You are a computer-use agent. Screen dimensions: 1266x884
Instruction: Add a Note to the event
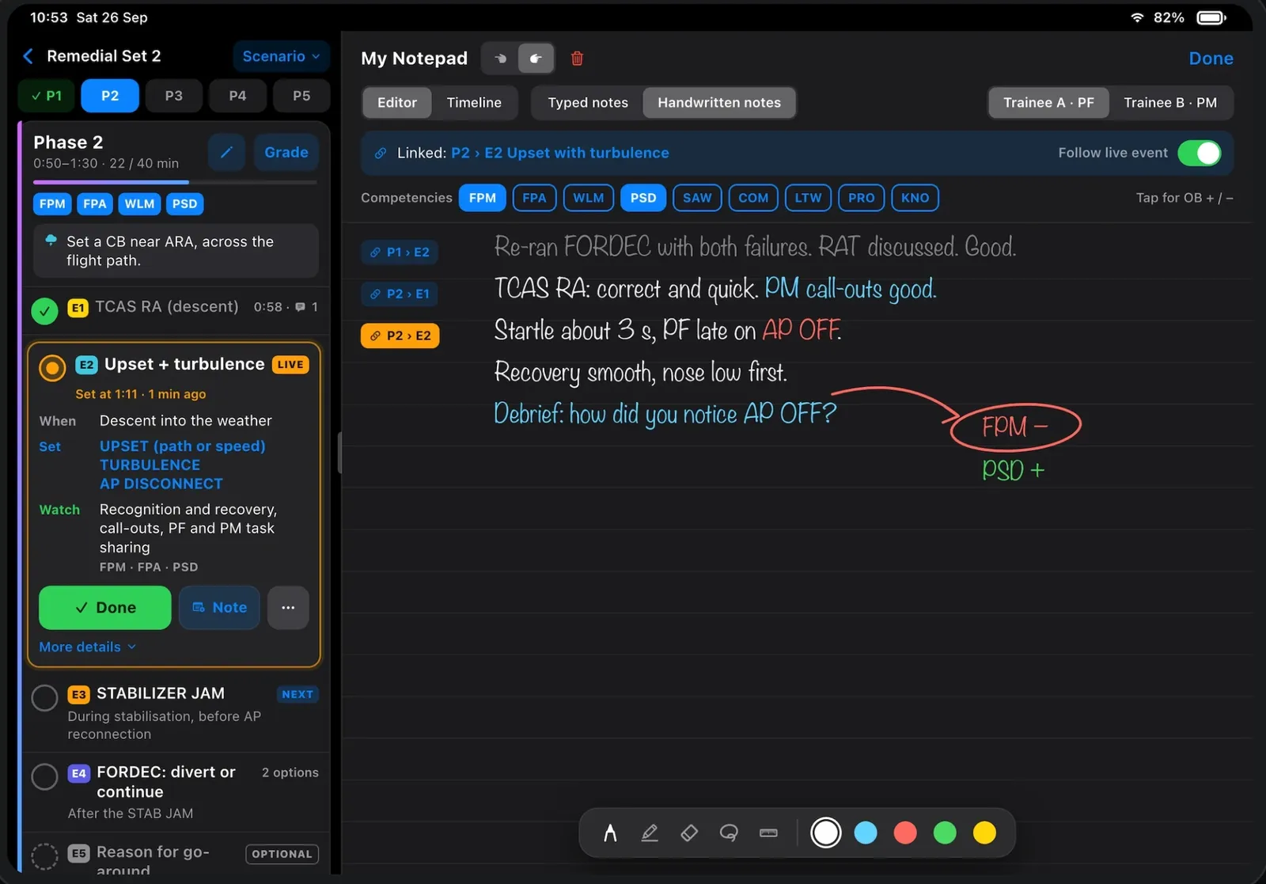point(219,608)
